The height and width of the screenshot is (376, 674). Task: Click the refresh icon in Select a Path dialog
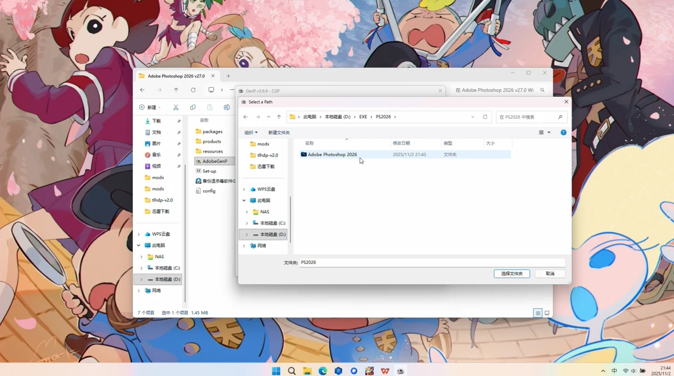tap(485, 117)
